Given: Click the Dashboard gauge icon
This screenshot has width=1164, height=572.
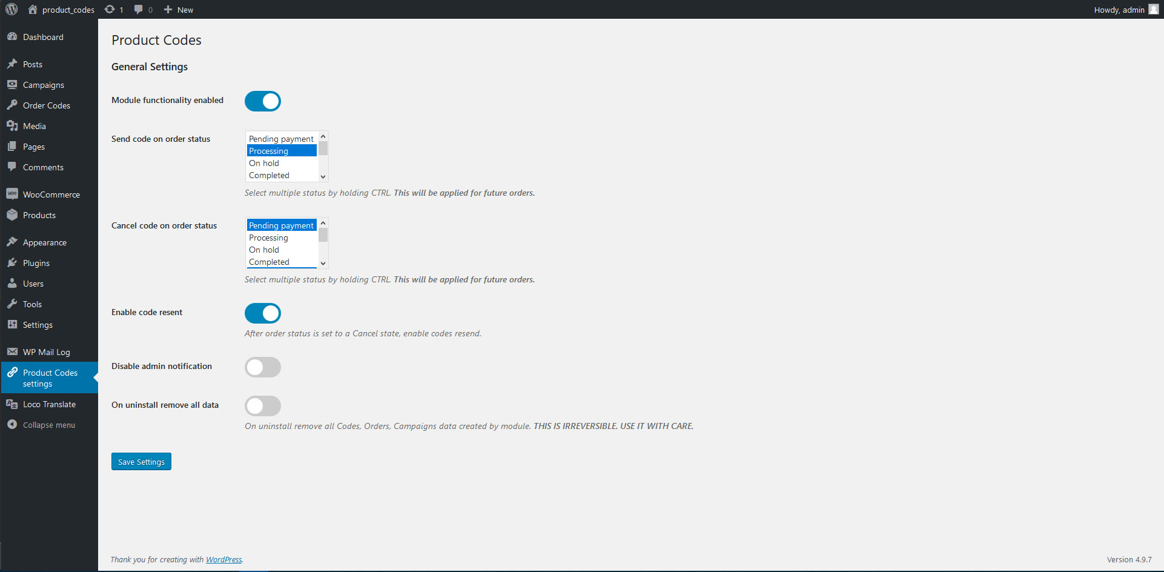Looking at the screenshot, I should coord(12,36).
